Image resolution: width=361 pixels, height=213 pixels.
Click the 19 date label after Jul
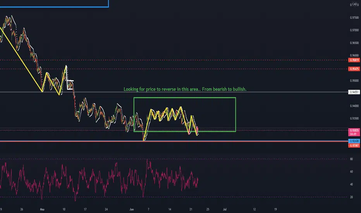tap(275, 209)
